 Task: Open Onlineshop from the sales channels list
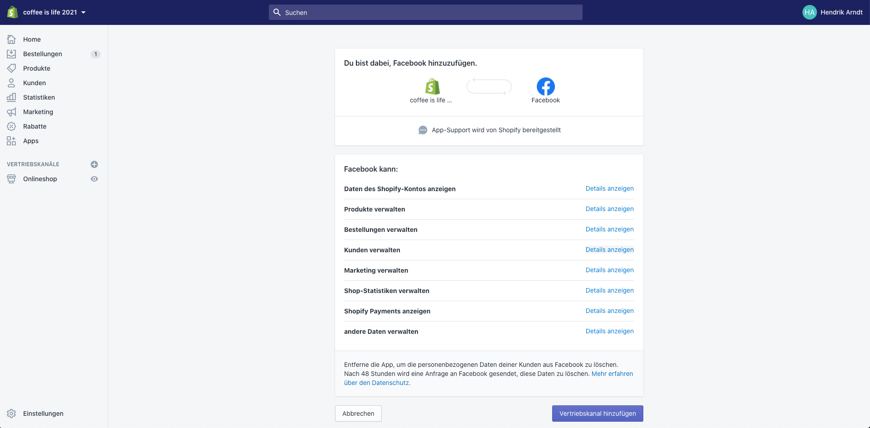(x=40, y=179)
